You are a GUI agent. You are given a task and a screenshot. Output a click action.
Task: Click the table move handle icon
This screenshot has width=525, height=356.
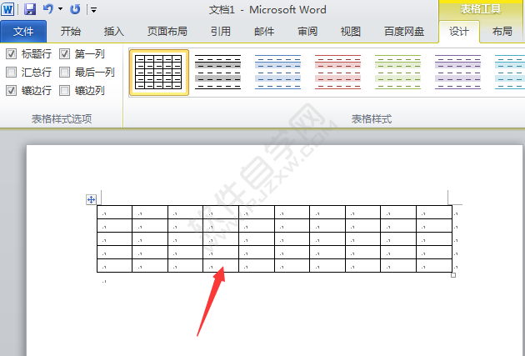(x=91, y=199)
